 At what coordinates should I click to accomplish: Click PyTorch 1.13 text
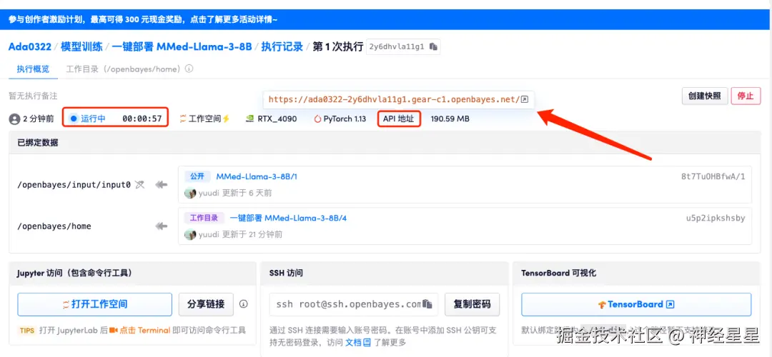point(345,119)
